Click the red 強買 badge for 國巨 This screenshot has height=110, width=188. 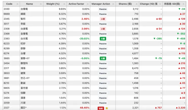(101, 108)
